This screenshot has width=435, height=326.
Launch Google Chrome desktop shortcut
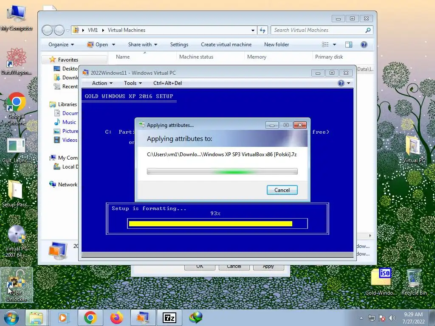[x=17, y=109]
